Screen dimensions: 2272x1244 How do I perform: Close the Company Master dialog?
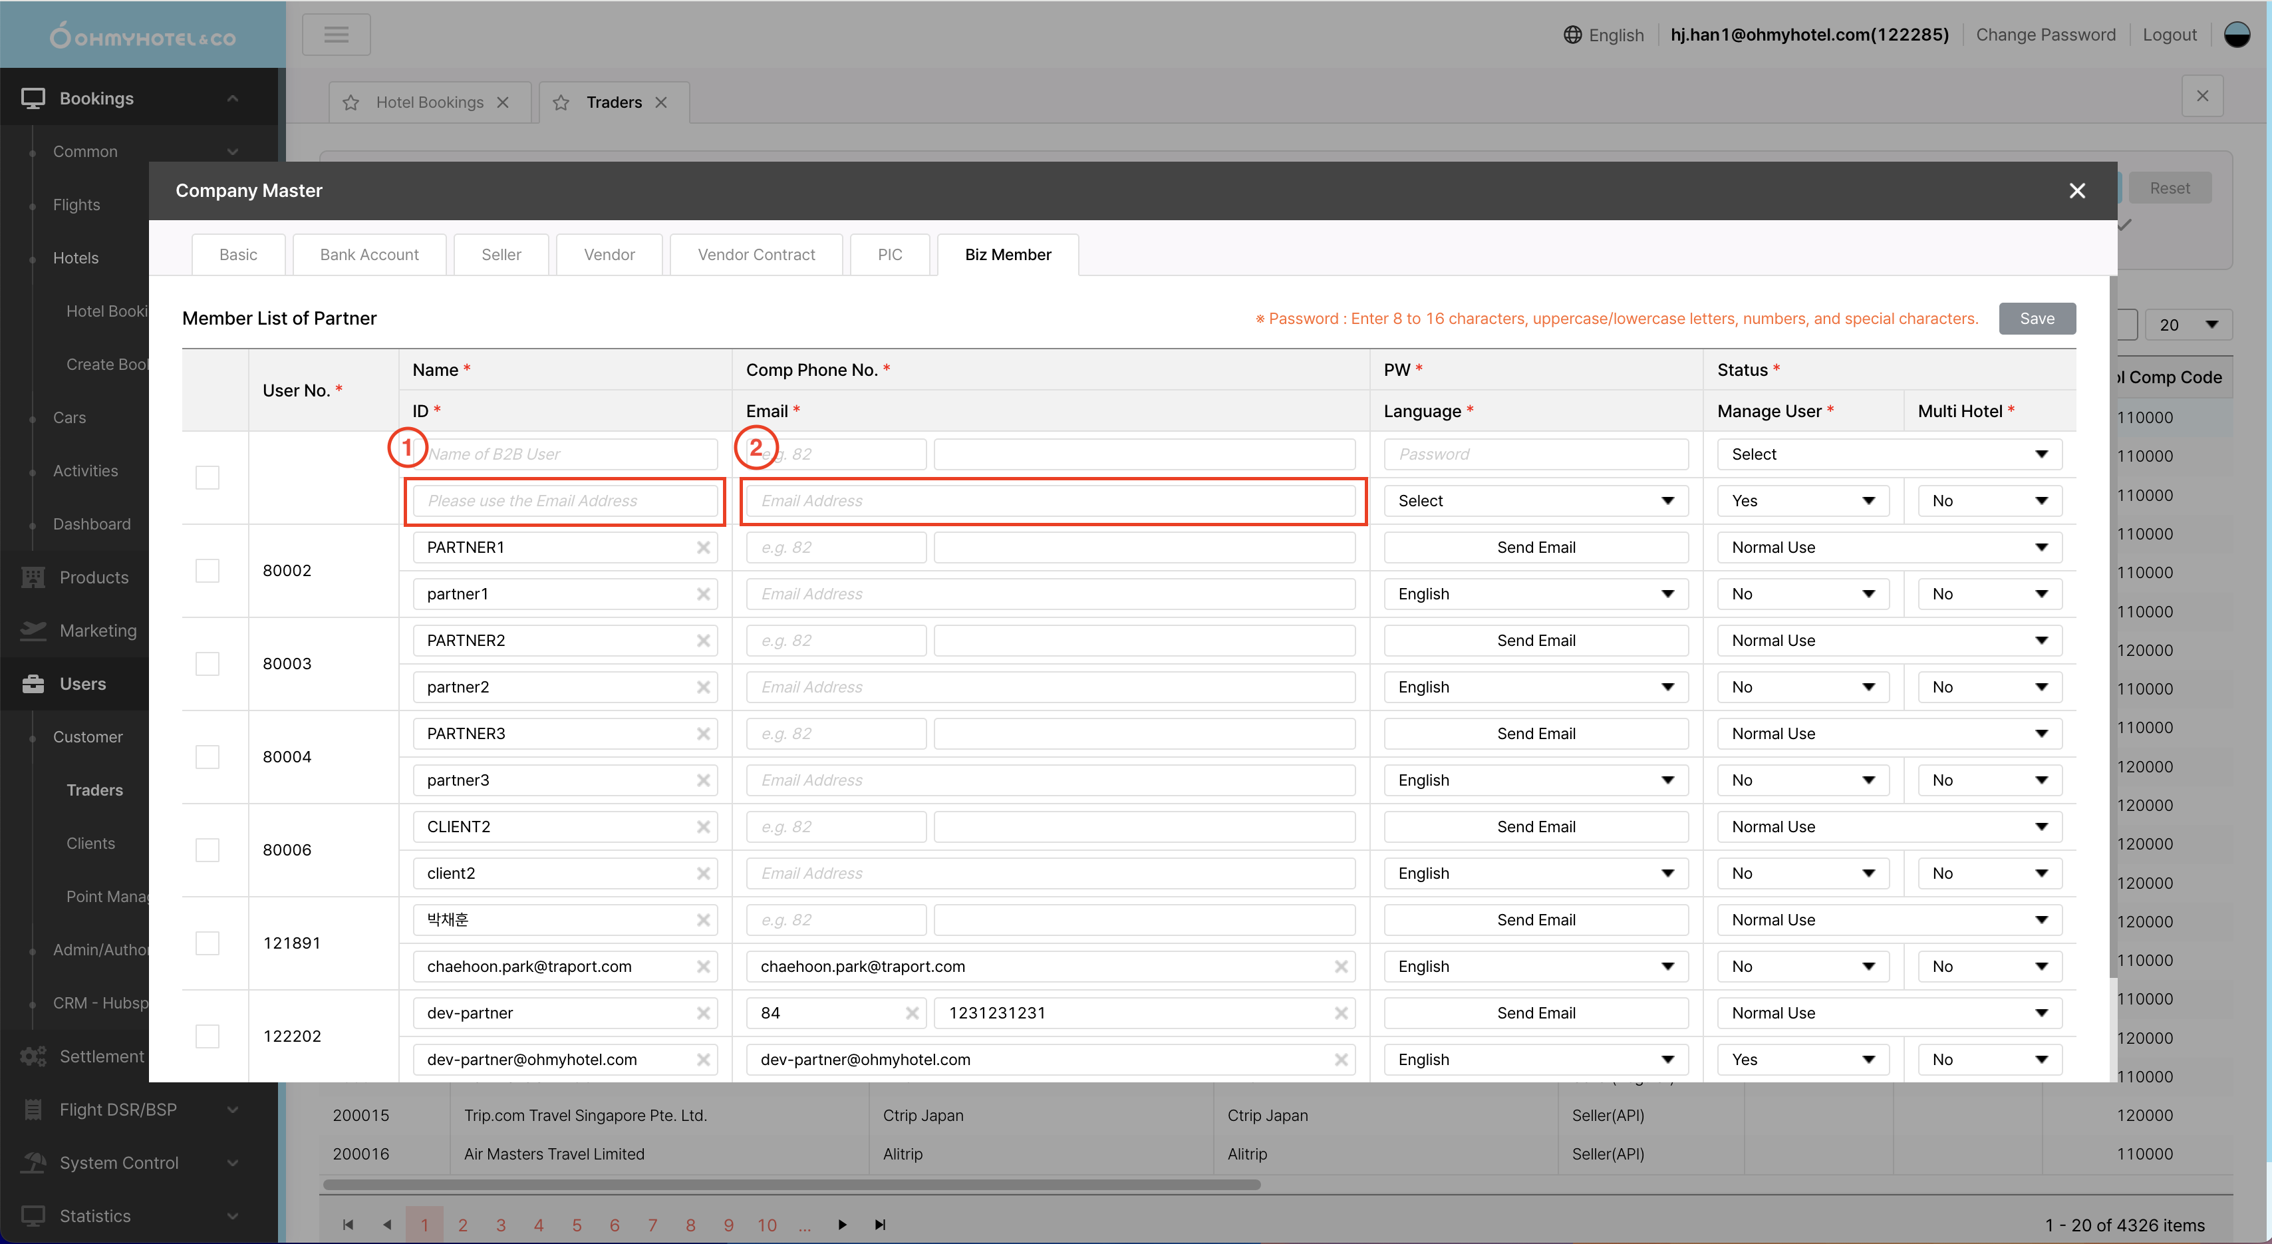click(2077, 190)
